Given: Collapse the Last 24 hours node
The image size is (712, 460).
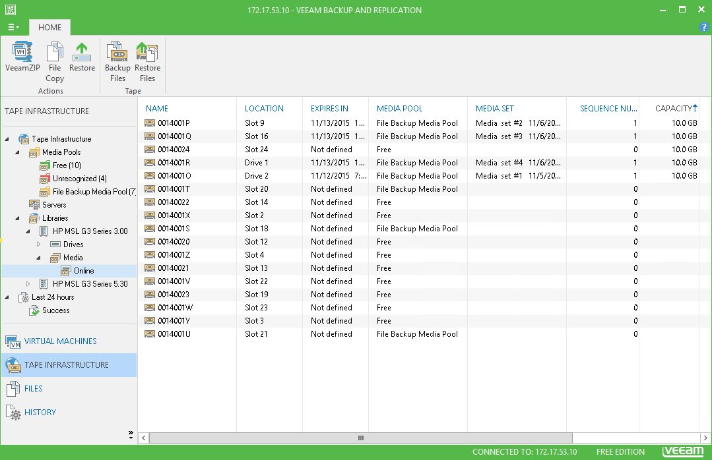Looking at the screenshot, I should coord(7,297).
